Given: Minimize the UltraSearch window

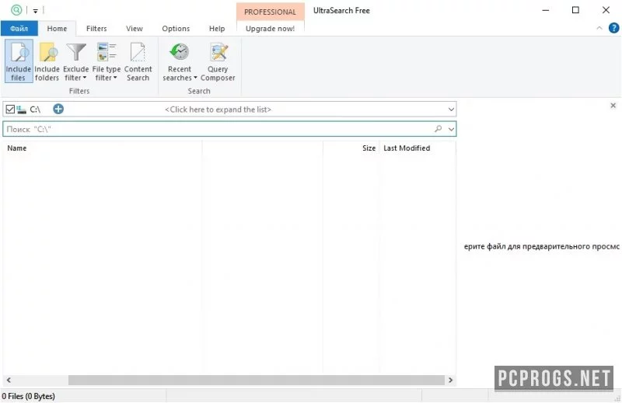Looking at the screenshot, I should click(546, 10).
